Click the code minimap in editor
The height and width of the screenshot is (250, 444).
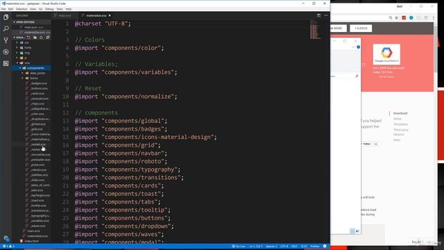click(315, 29)
